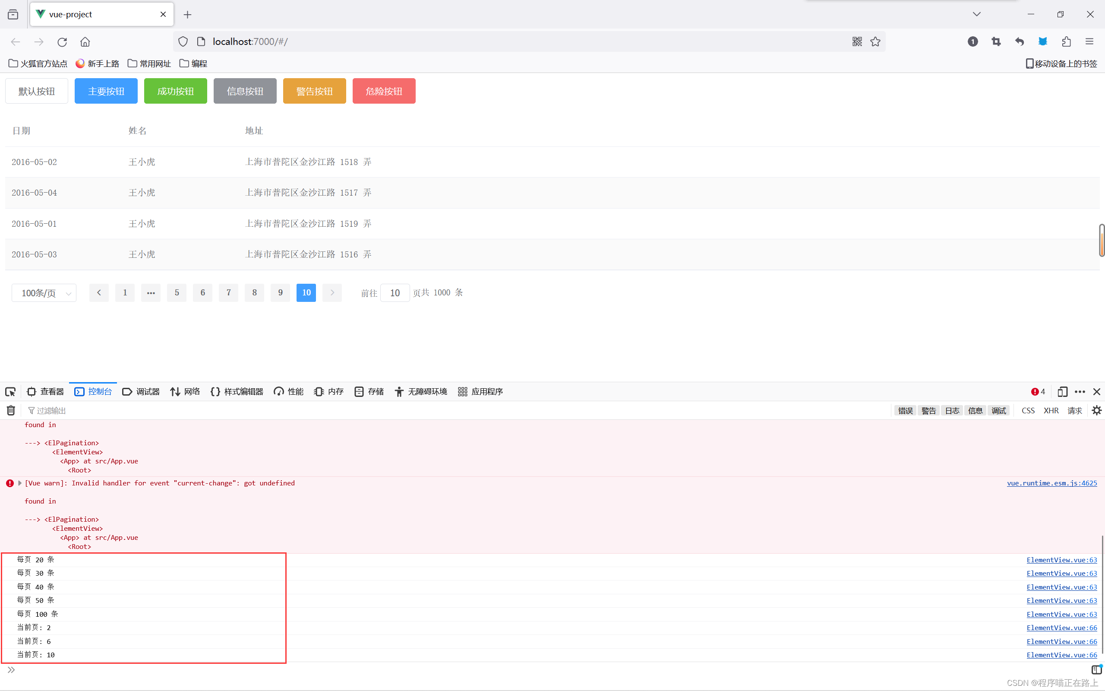Close the vue-project tab
This screenshot has width=1105, height=691.
(x=163, y=14)
